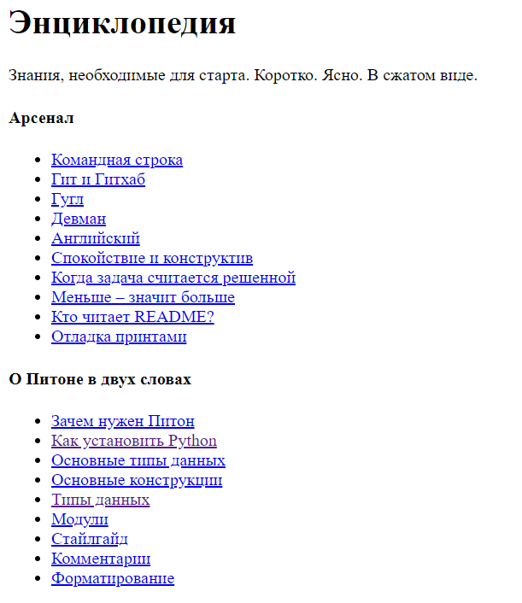Open Зачем нужен Питон link
Screen dimensions: 522x603
pyautogui.click(x=123, y=421)
